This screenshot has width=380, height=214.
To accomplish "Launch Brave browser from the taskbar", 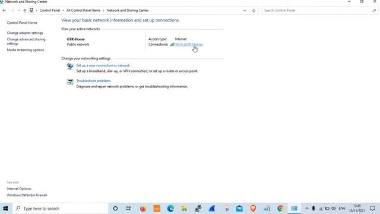I will pyautogui.click(x=253, y=209).
